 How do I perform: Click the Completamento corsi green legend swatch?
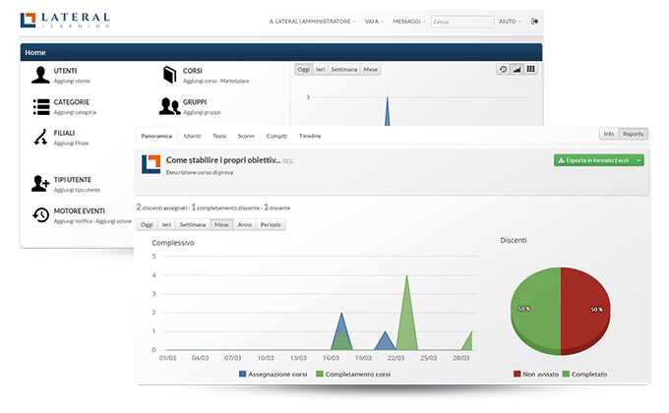click(x=319, y=375)
